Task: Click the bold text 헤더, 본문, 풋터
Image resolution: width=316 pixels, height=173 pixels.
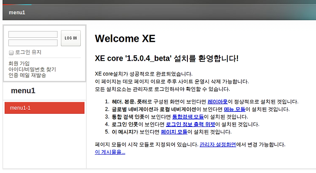Action: click(129, 101)
